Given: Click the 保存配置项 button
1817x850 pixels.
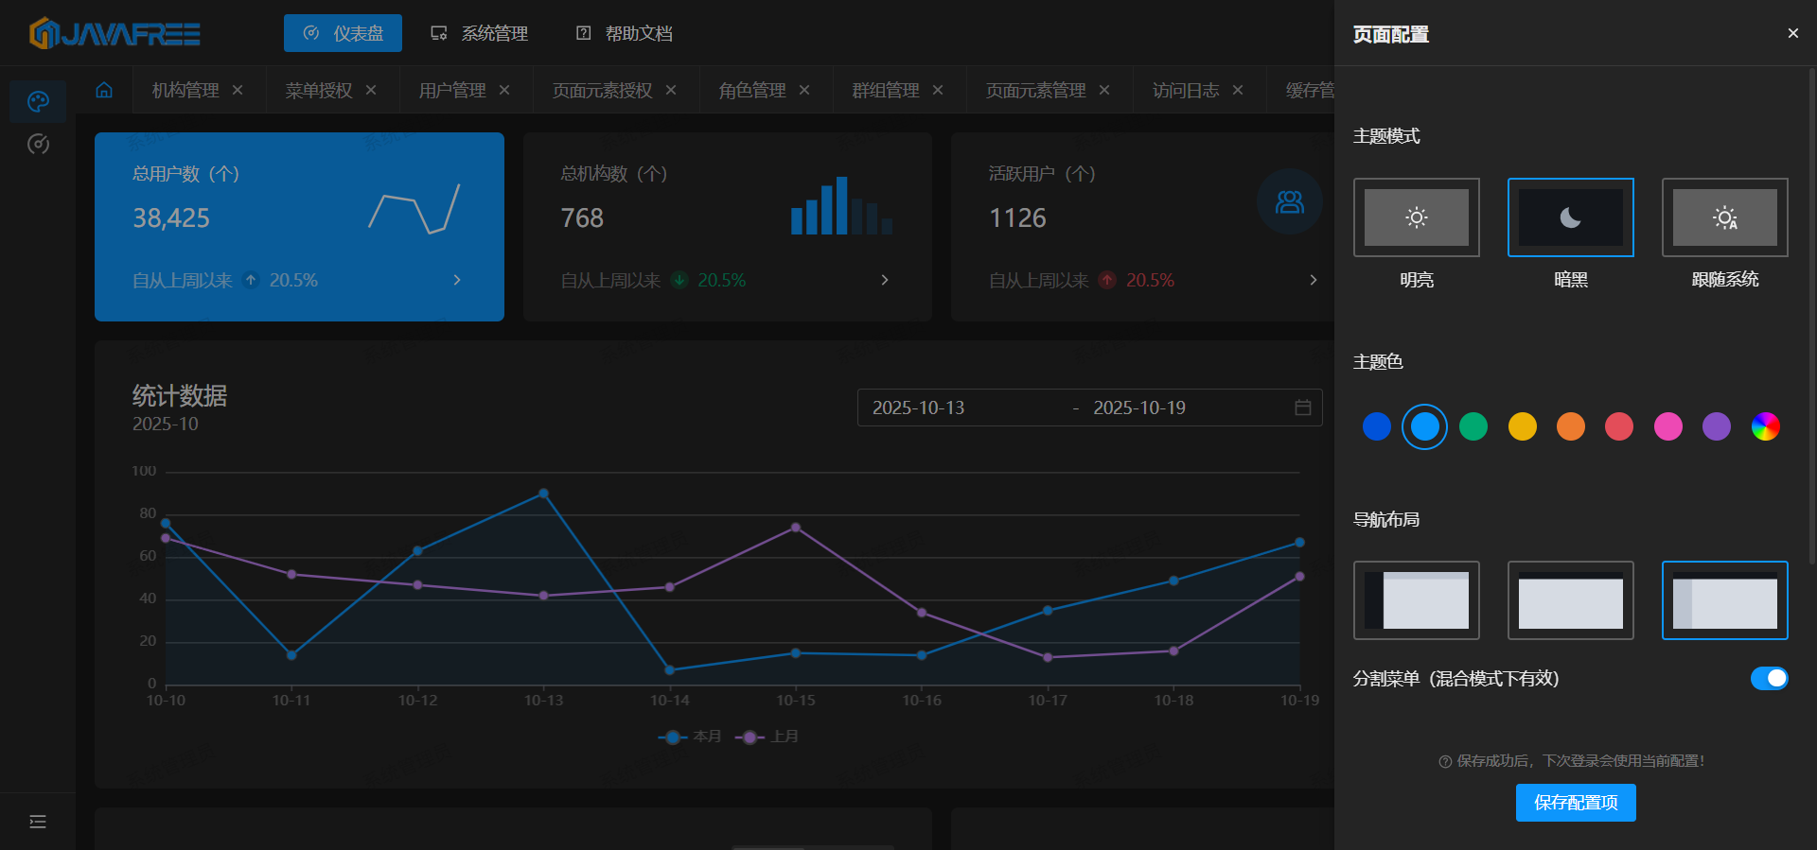Looking at the screenshot, I should click(1576, 803).
